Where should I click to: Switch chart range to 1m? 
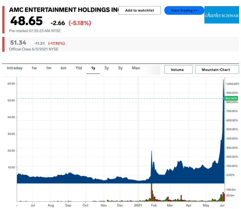48,68
